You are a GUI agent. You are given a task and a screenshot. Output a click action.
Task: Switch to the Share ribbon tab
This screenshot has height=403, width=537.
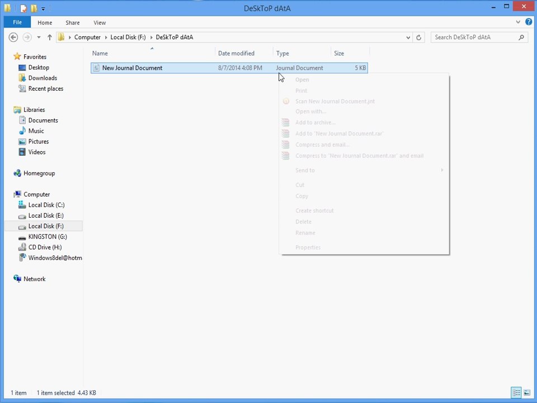(73, 22)
